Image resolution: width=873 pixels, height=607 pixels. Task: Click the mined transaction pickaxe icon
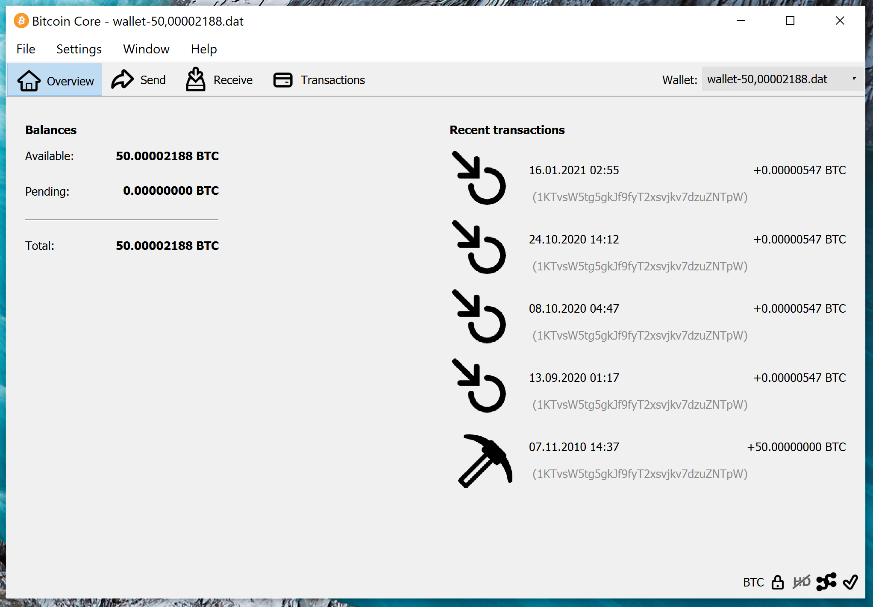(485, 461)
